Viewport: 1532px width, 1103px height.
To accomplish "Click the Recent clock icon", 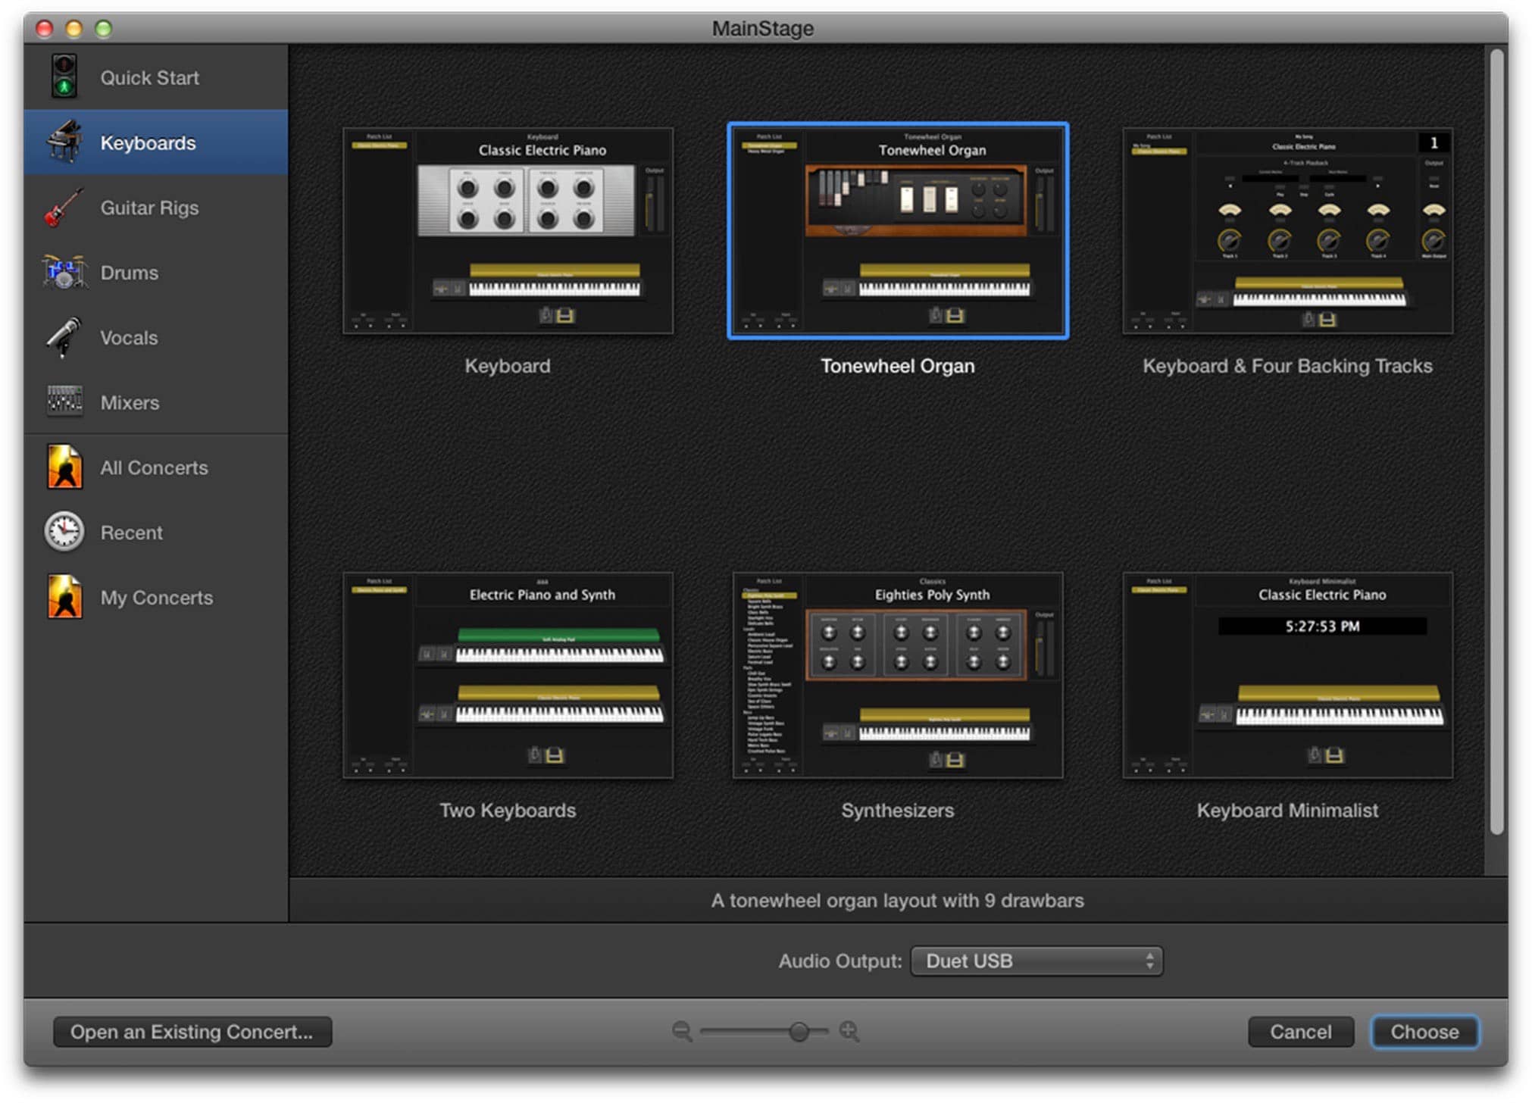I will [64, 532].
